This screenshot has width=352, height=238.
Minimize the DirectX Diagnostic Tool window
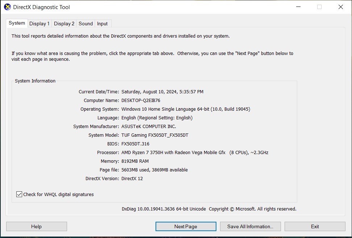pos(298,7)
